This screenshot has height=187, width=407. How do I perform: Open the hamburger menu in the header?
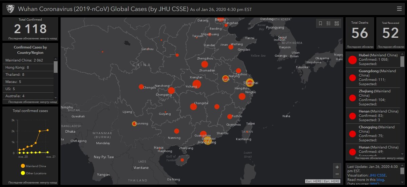[399, 8]
